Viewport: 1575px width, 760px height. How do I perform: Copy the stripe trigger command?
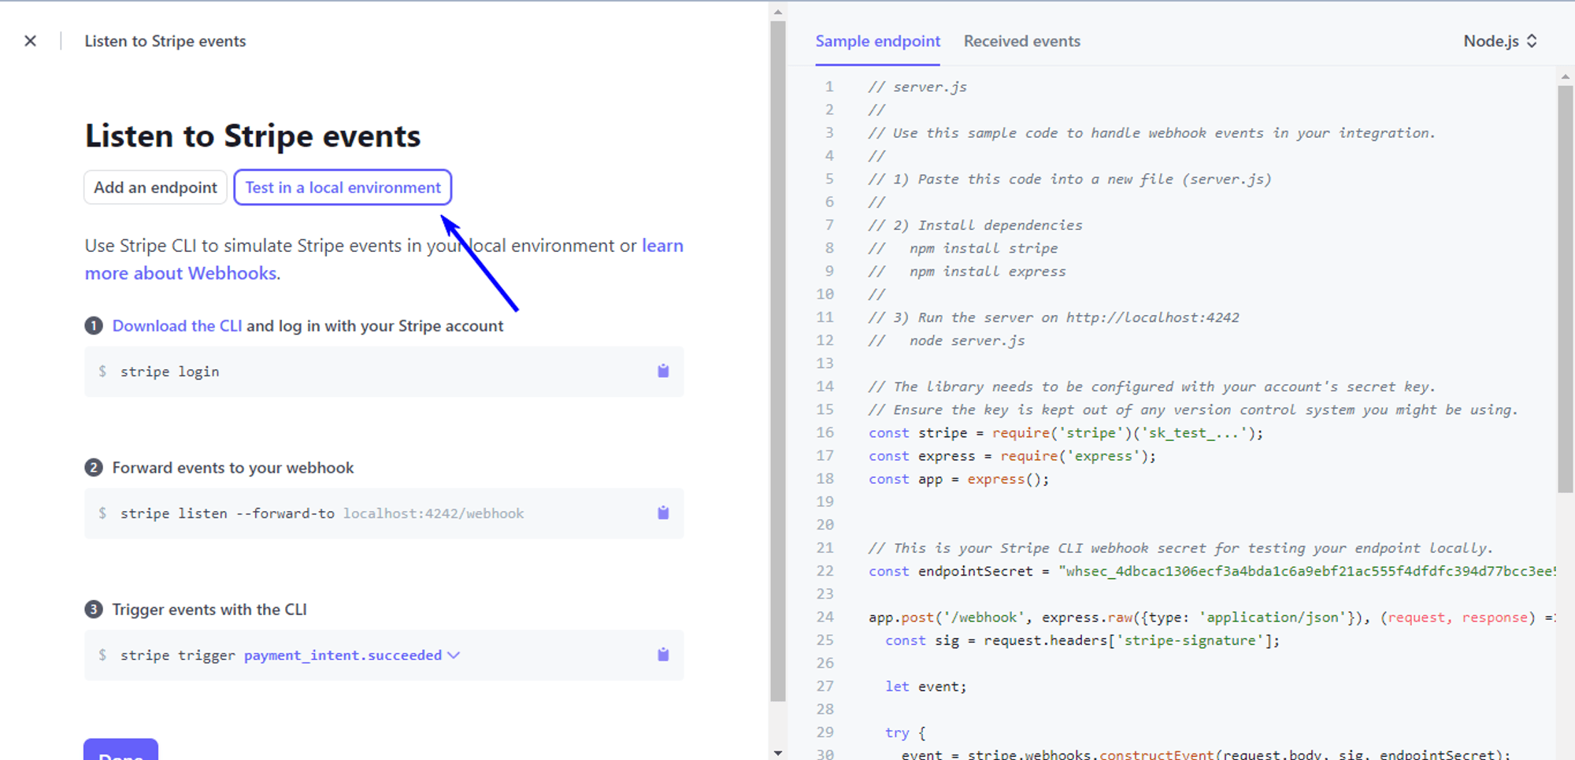point(663,654)
